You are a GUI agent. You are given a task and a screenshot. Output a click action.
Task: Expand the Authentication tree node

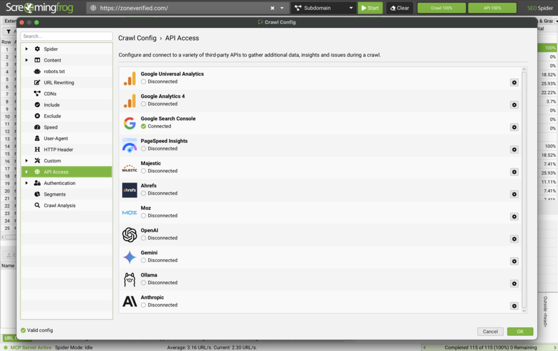click(26, 183)
